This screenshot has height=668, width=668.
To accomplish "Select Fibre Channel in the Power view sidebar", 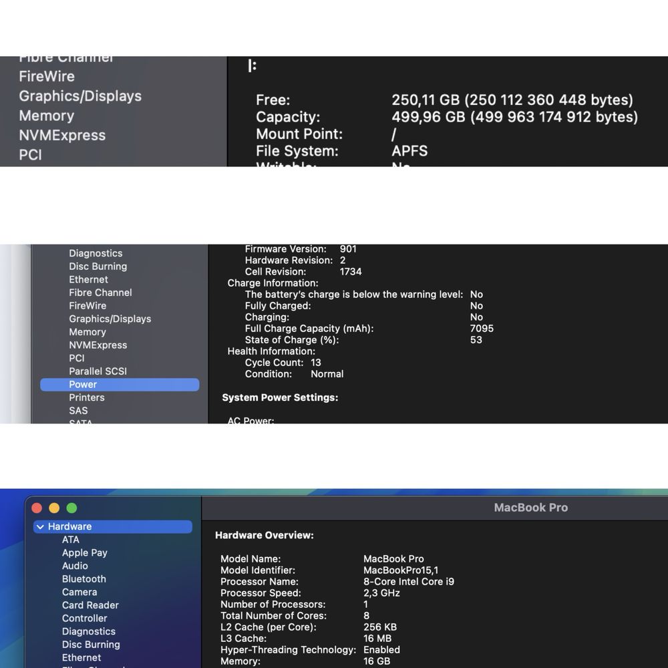I will pyautogui.click(x=100, y=293).
